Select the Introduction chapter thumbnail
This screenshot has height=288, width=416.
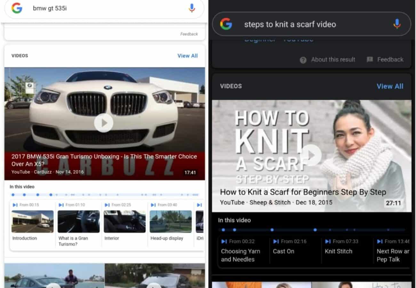click(x=32, y=221)
